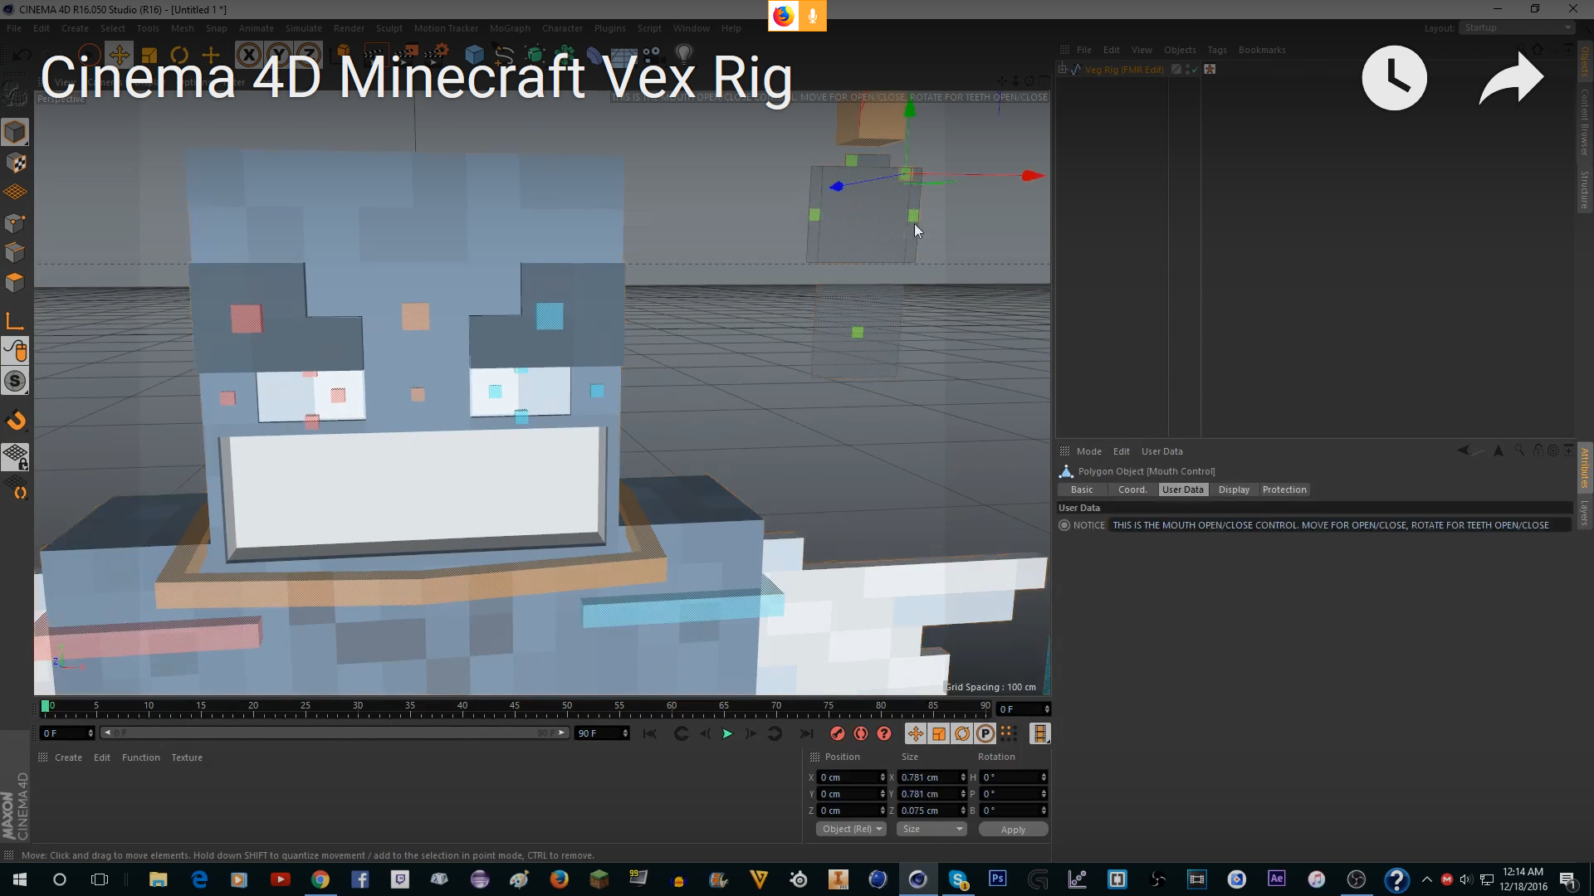Screen dimensions: 1594x896
Task: Click the Apply button
Action: (1013, 829)
